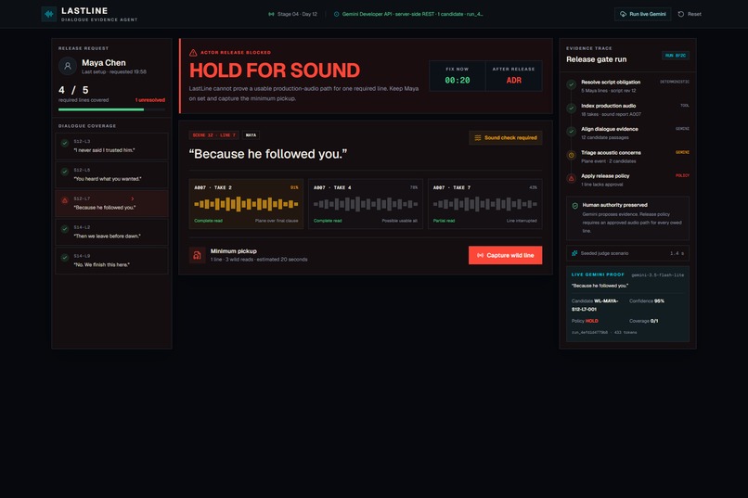Click the Align dialogue evidence check icon
Screen dimensions: 748x498
pyautogui.click(x=571, y=132)
